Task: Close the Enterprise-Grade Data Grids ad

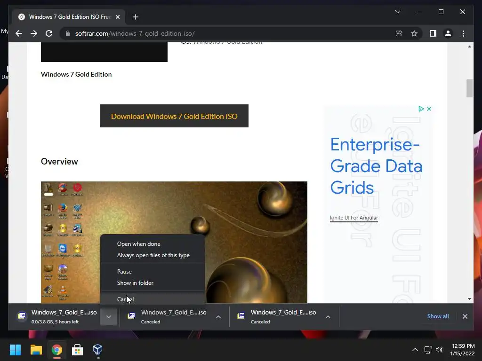Action: pos(429,109)
